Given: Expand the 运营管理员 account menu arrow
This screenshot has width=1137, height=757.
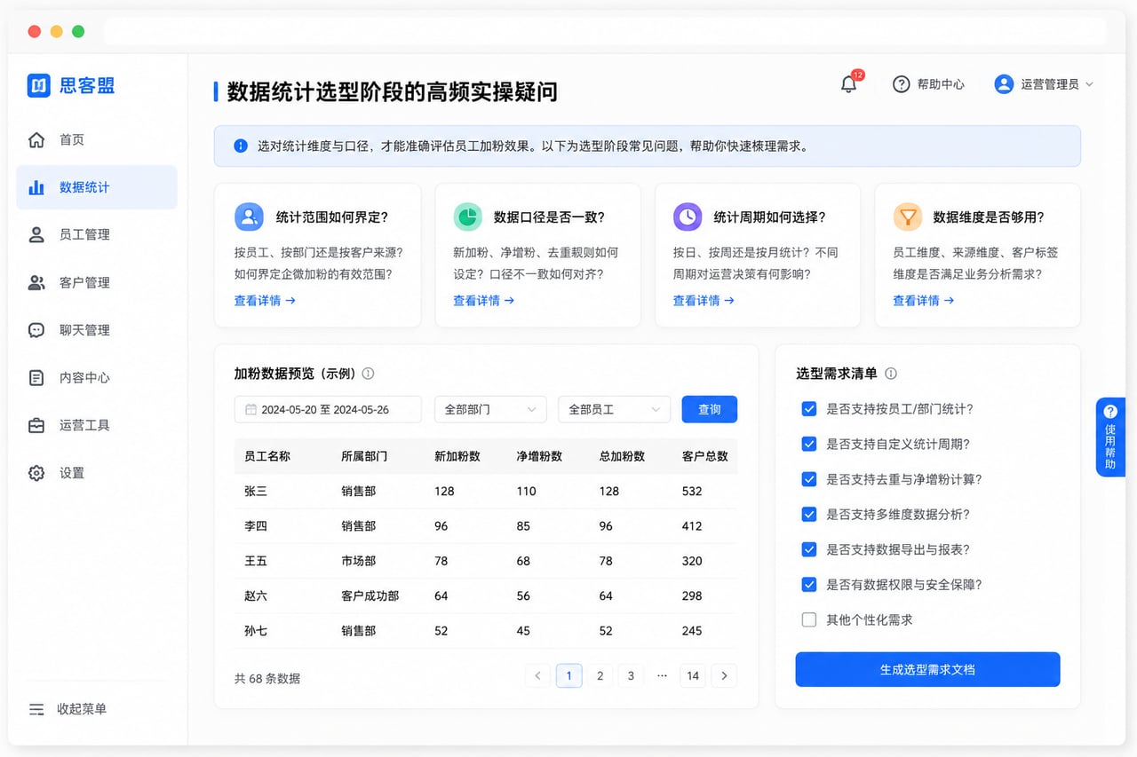Looking at the screenshot, I should click(x=1090, y=84).
